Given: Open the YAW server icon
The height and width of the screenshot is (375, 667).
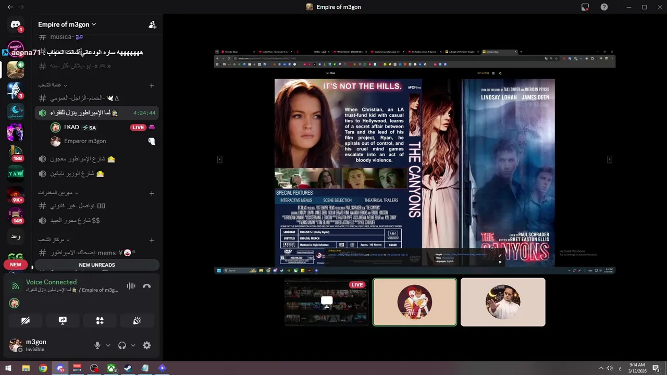Looking at the screenshot, I should pyautogui.click(x=16, y=173).
